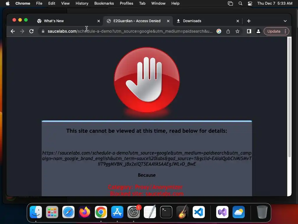The width and height of the screenshot is (298, 224).
Task: Click the page vertical scrollbar
Action: click(290, 97)
